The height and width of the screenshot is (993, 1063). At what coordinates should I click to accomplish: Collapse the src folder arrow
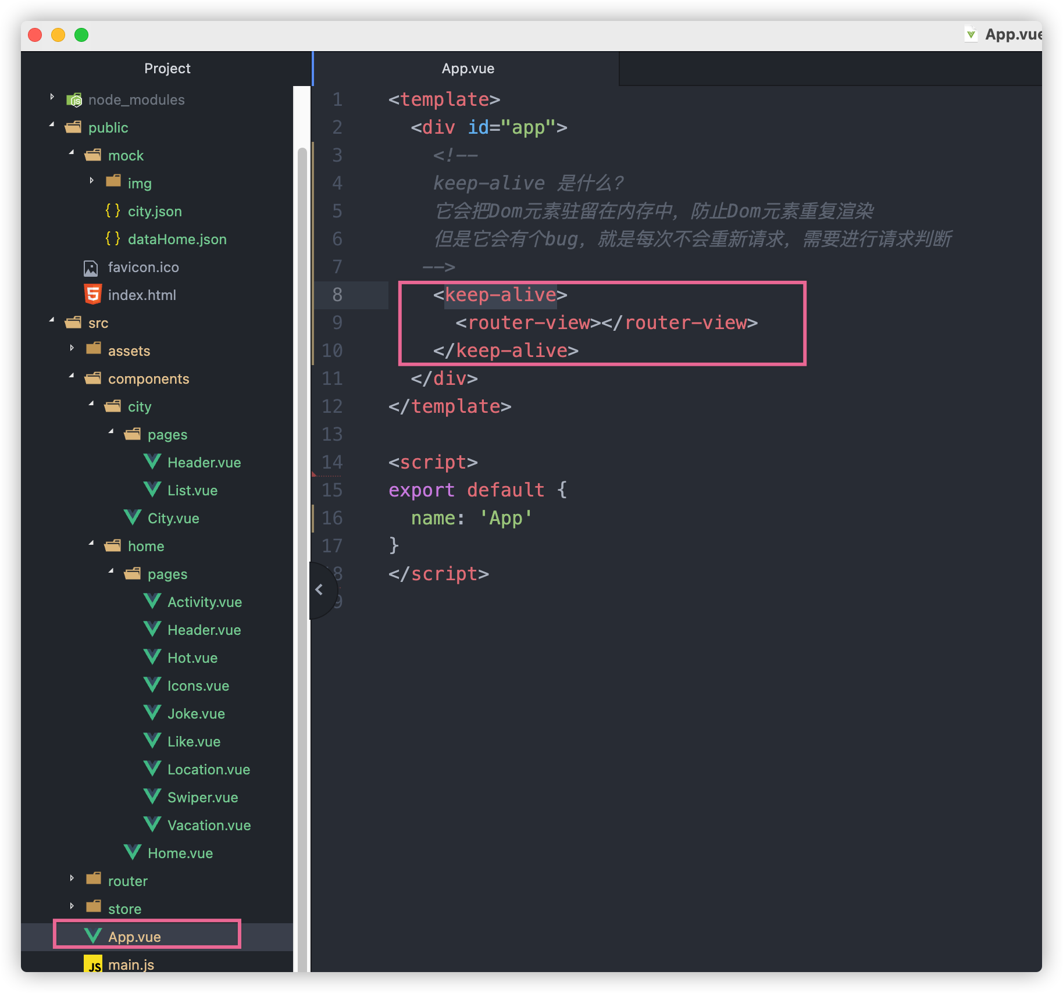(52, 320)
